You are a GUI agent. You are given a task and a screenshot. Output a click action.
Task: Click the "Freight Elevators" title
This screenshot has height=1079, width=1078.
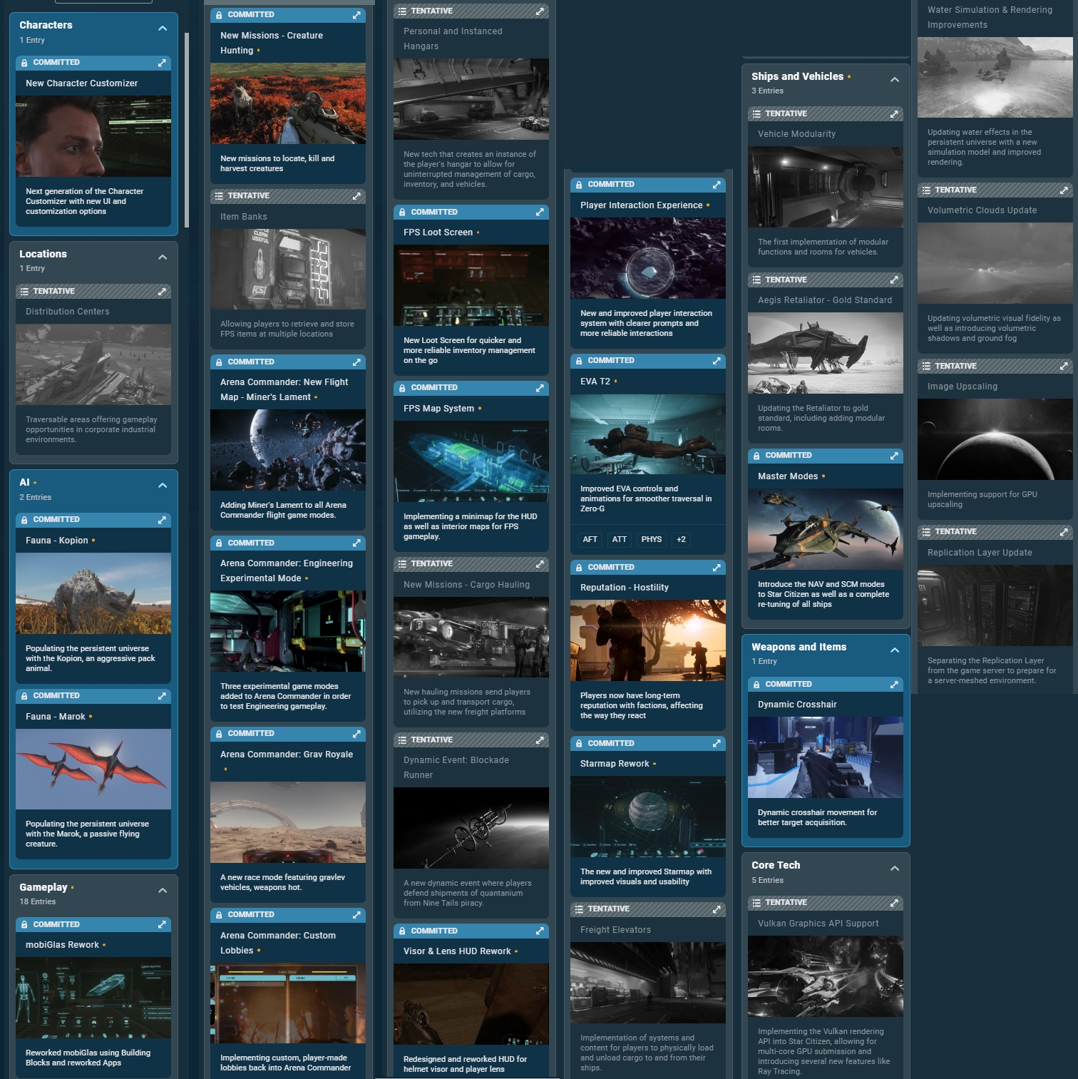(615, 930)
